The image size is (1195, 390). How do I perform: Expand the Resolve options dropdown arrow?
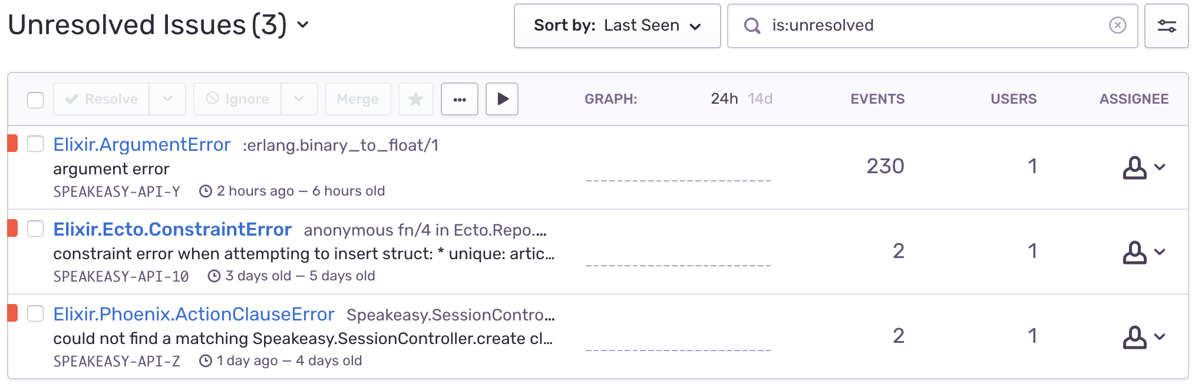[x=167, y=99]
